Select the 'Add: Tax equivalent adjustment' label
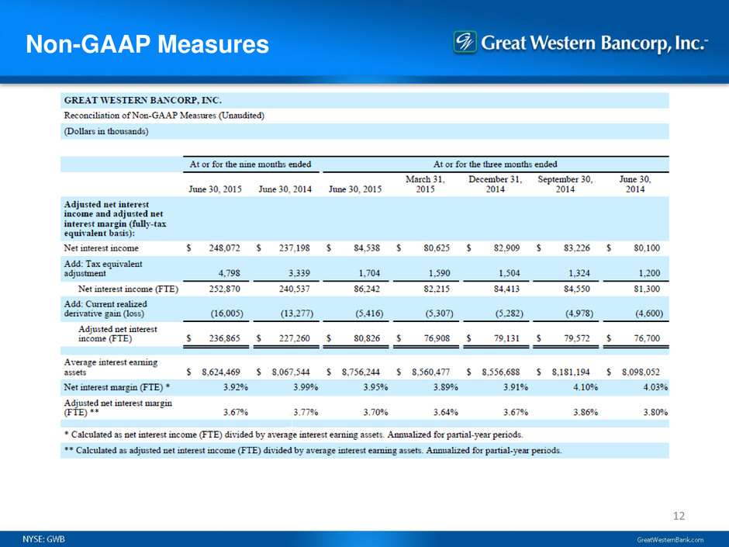 [102, 268]
